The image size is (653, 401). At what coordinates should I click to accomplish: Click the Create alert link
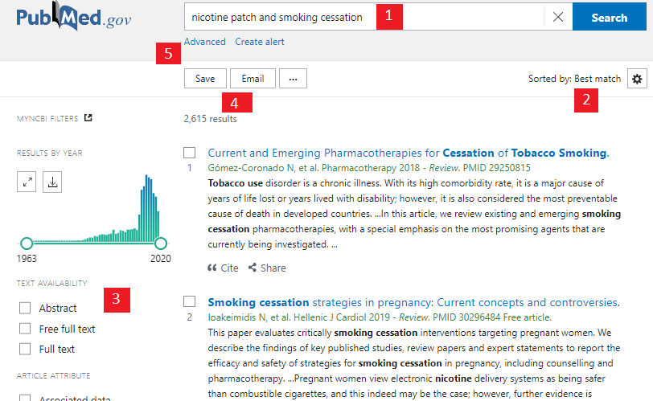coord(259,42)
